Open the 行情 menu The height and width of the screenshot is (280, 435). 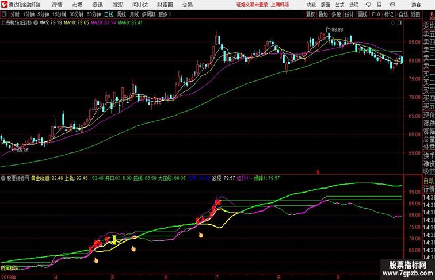pos(57,5)
